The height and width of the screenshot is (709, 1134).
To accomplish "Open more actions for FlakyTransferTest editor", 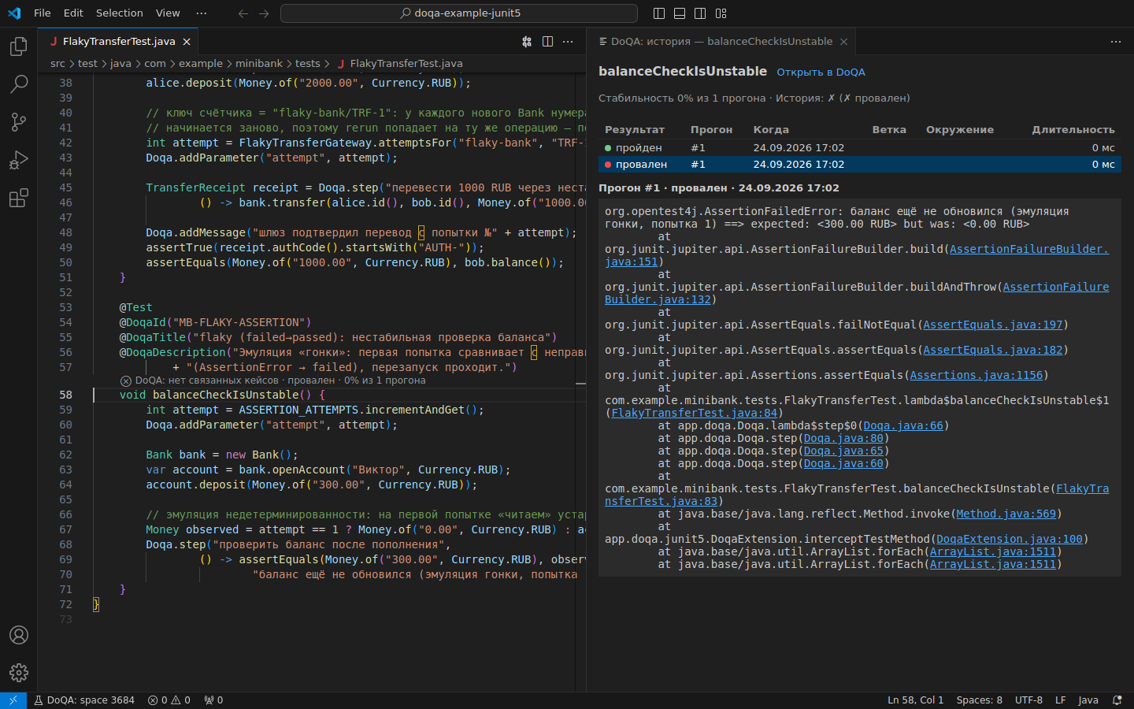I will [x=568, y=42].
